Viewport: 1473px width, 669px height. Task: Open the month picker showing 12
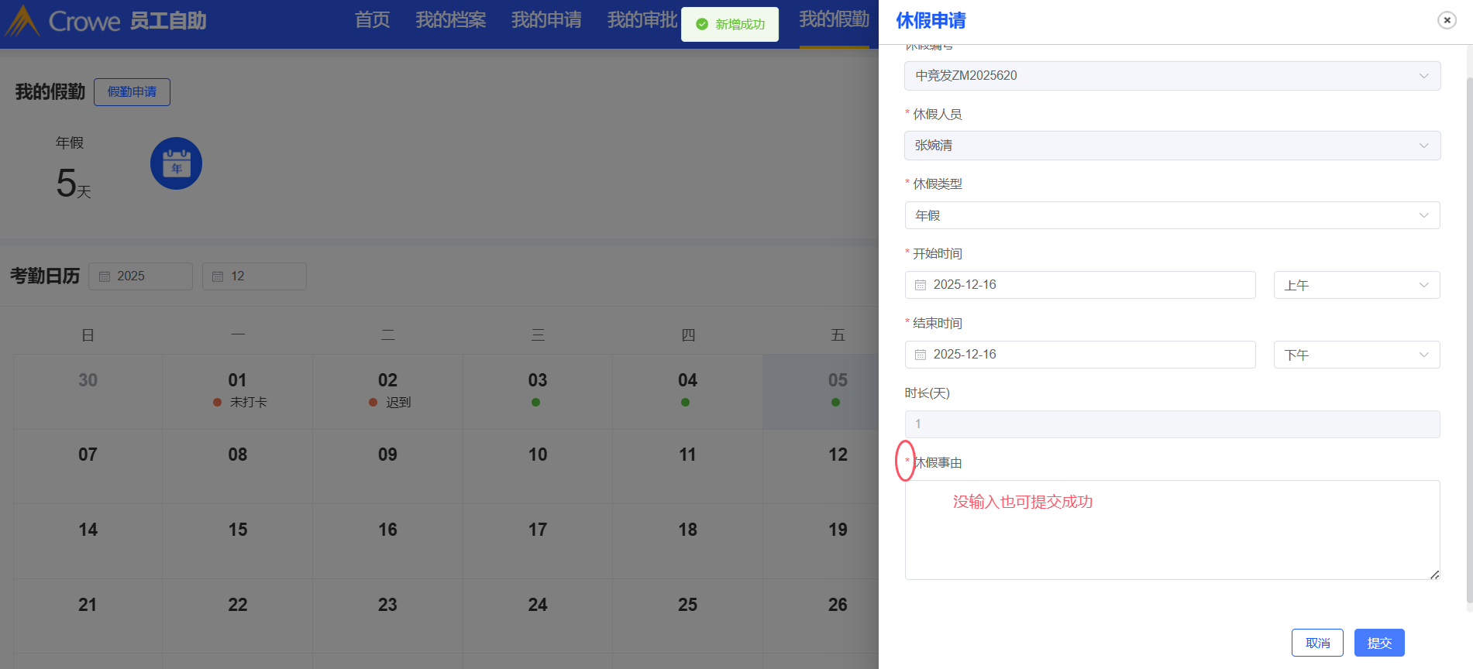click(x=254, y=276)
